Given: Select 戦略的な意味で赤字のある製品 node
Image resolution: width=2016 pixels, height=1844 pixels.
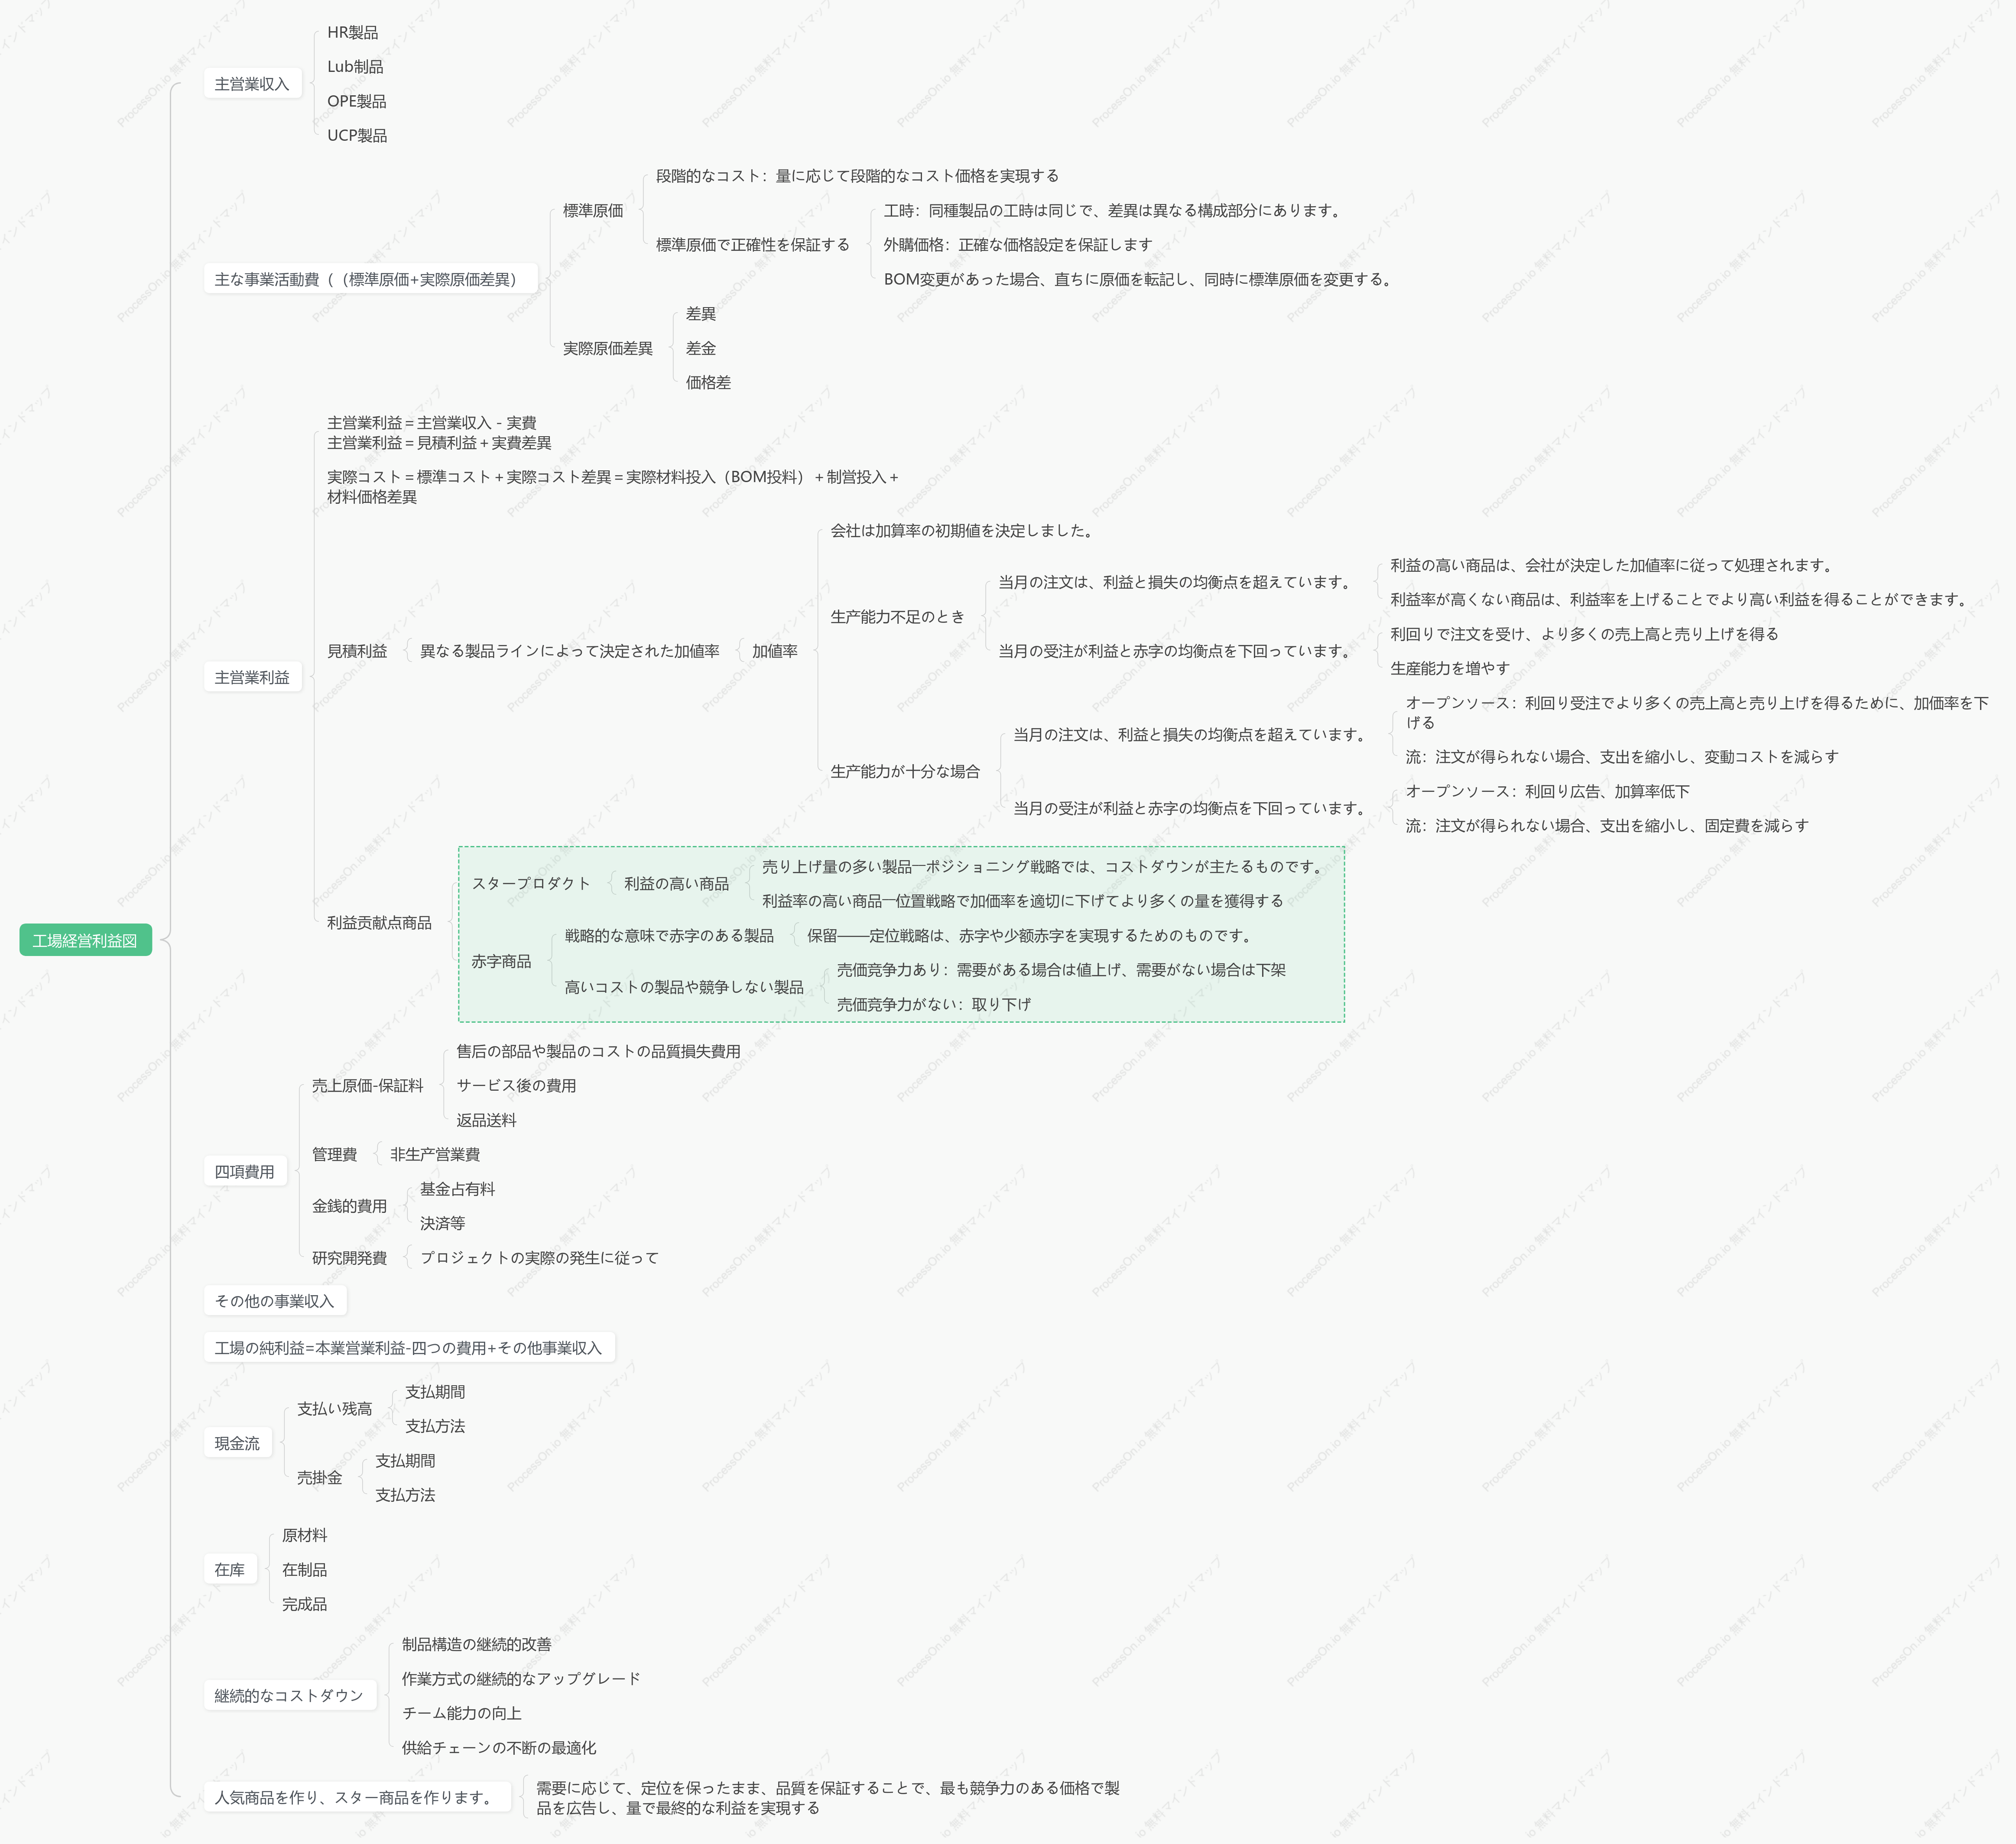Looking at the screenshot, I should (x=669, y=935).
